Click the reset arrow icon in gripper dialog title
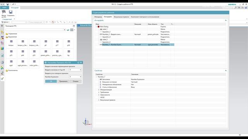 pos(78,63)
